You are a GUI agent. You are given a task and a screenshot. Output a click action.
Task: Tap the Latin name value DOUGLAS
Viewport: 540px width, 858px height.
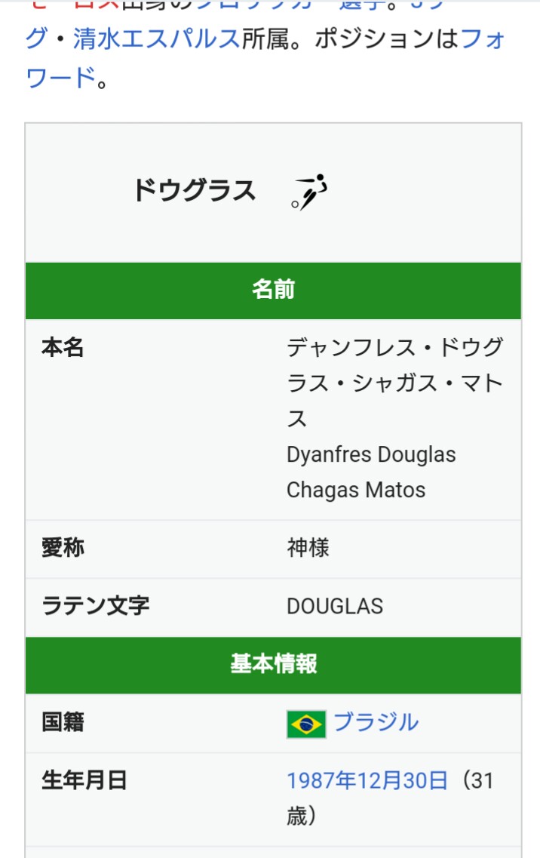click(x=334, y=606)
